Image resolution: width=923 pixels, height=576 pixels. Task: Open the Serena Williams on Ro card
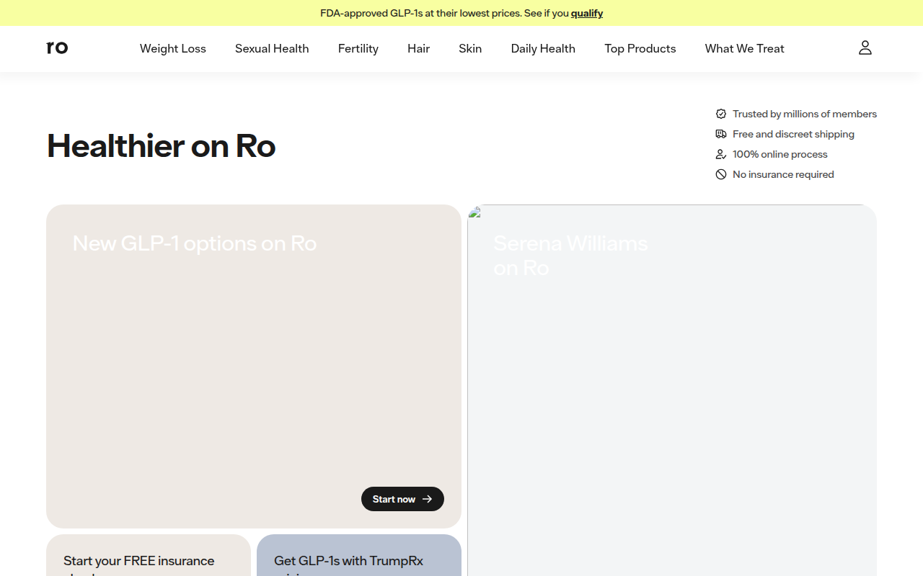click(672, 390)
